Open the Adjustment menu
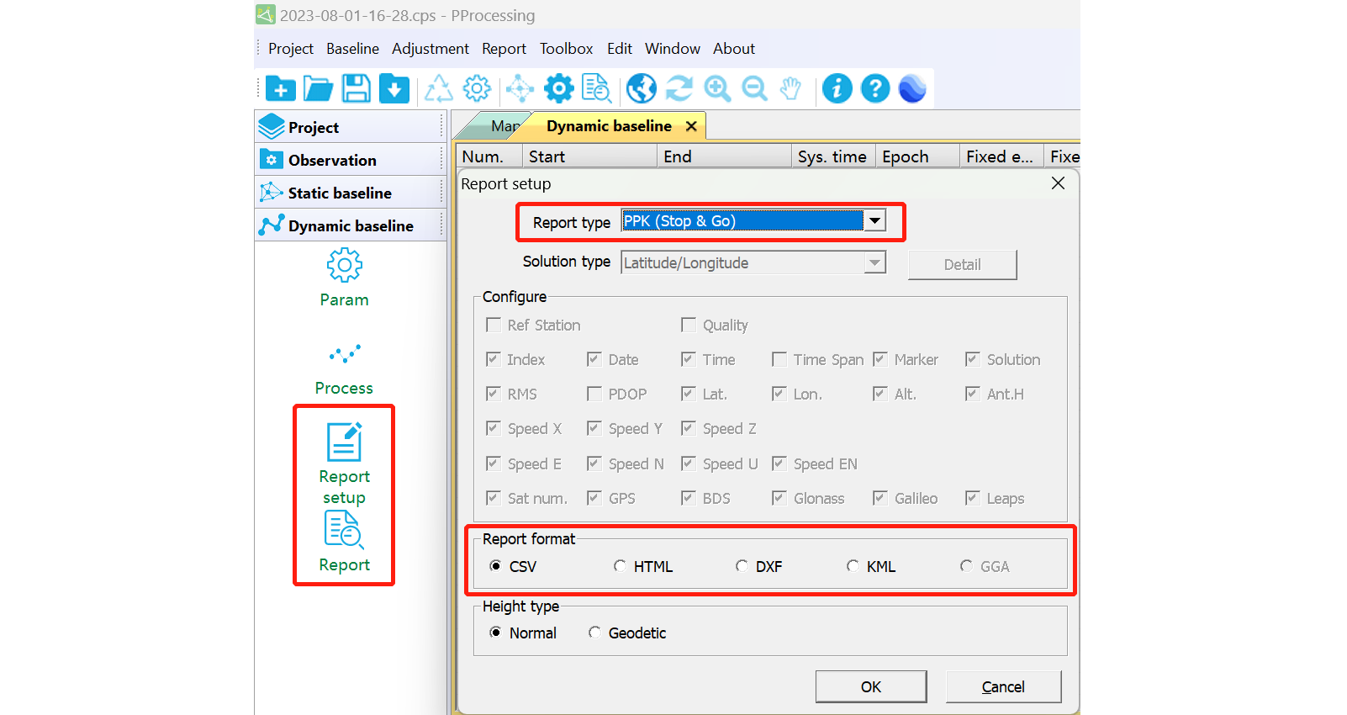This screenshot has width=1347, height=715. [430, 49]
